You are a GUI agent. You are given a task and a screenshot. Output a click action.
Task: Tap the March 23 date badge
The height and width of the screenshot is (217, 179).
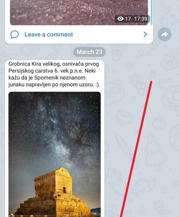(x=89, y=52)
